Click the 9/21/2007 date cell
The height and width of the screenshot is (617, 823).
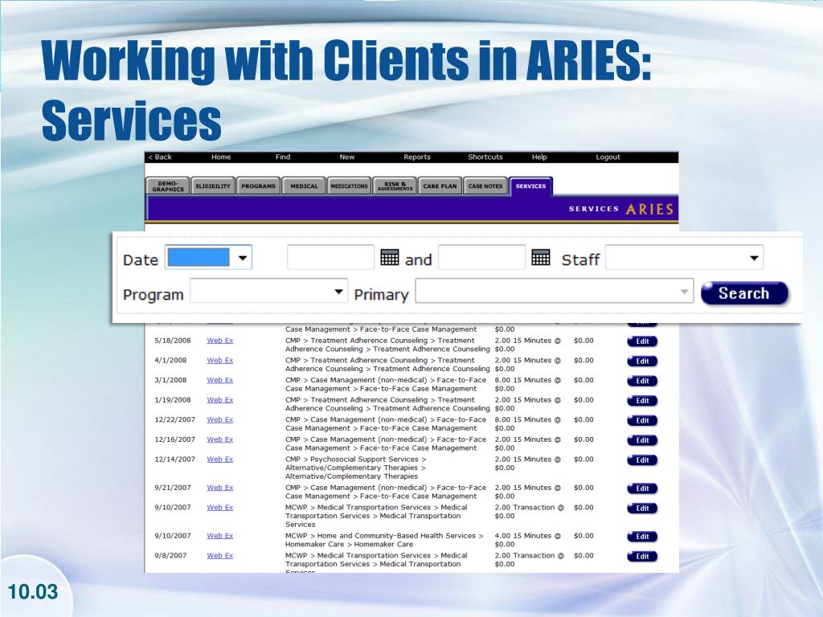tap(173, 488)
